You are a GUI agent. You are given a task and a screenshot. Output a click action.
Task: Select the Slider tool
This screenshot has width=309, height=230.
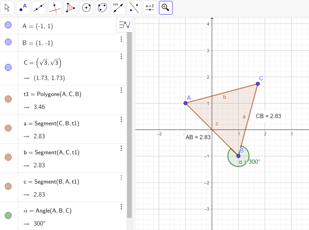point(150,8)
